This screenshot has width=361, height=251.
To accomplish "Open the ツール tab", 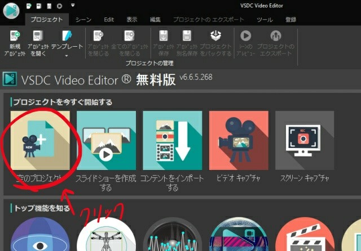I will (265, 20).
